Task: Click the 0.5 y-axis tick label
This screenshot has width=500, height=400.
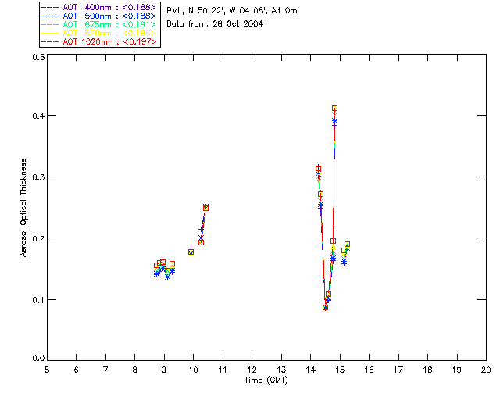Action: (38, 57)
